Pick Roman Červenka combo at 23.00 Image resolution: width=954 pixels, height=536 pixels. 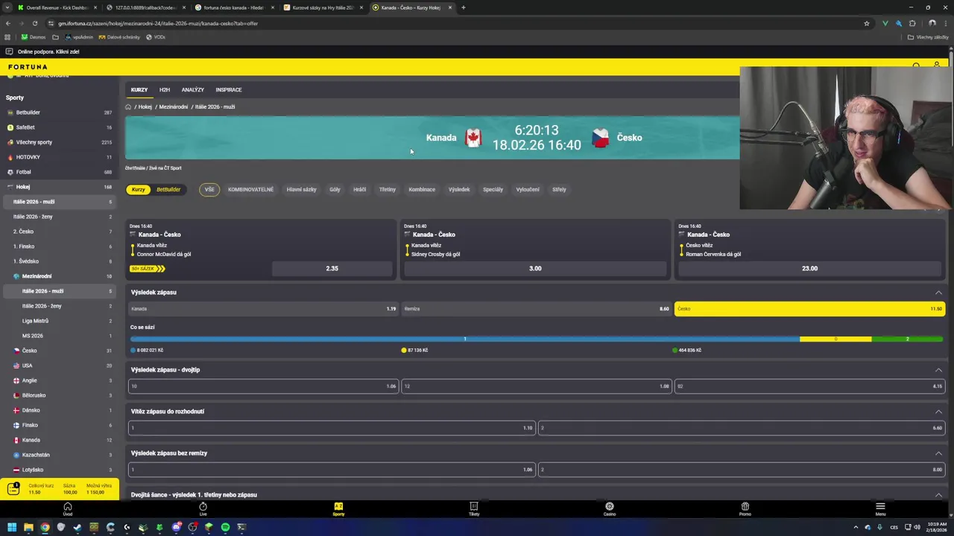point(809,269)
